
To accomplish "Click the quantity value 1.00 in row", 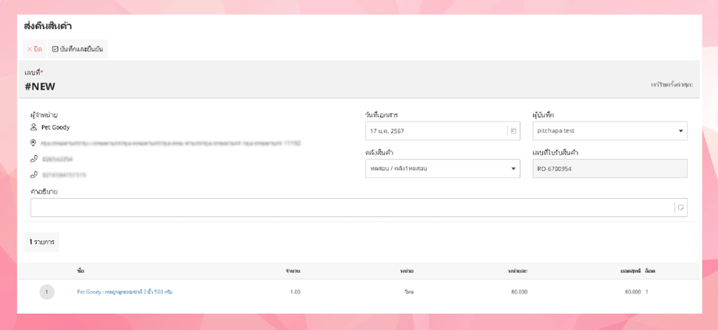I will pyautogui.click(x=295, y=292).
